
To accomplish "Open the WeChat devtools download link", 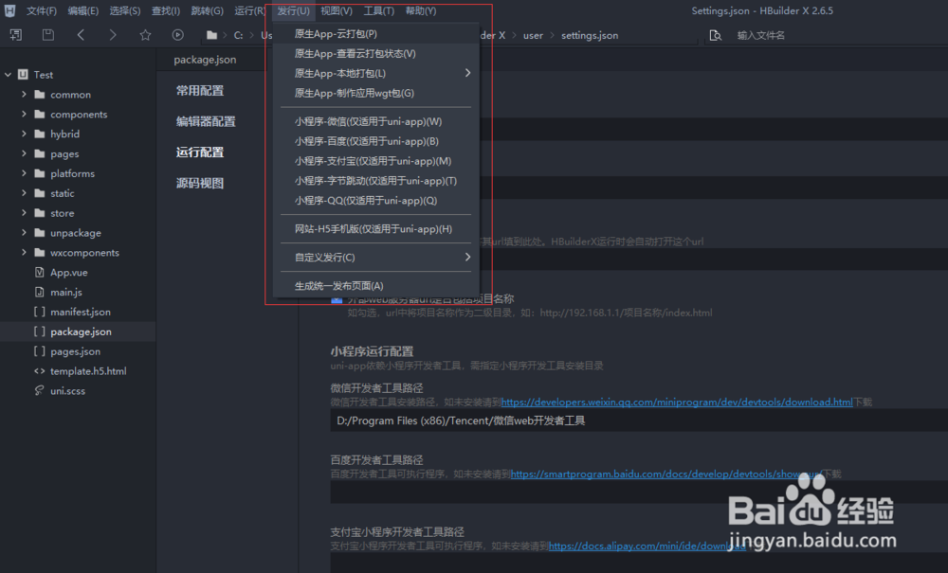I will click(677, 403).
